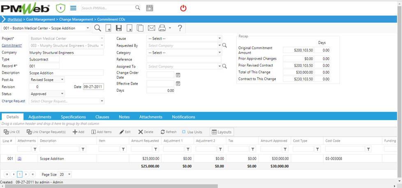The height and width of the screenshot is (188, 402).
Task: Open the Page Size dropdown
Action: point(69,174)
